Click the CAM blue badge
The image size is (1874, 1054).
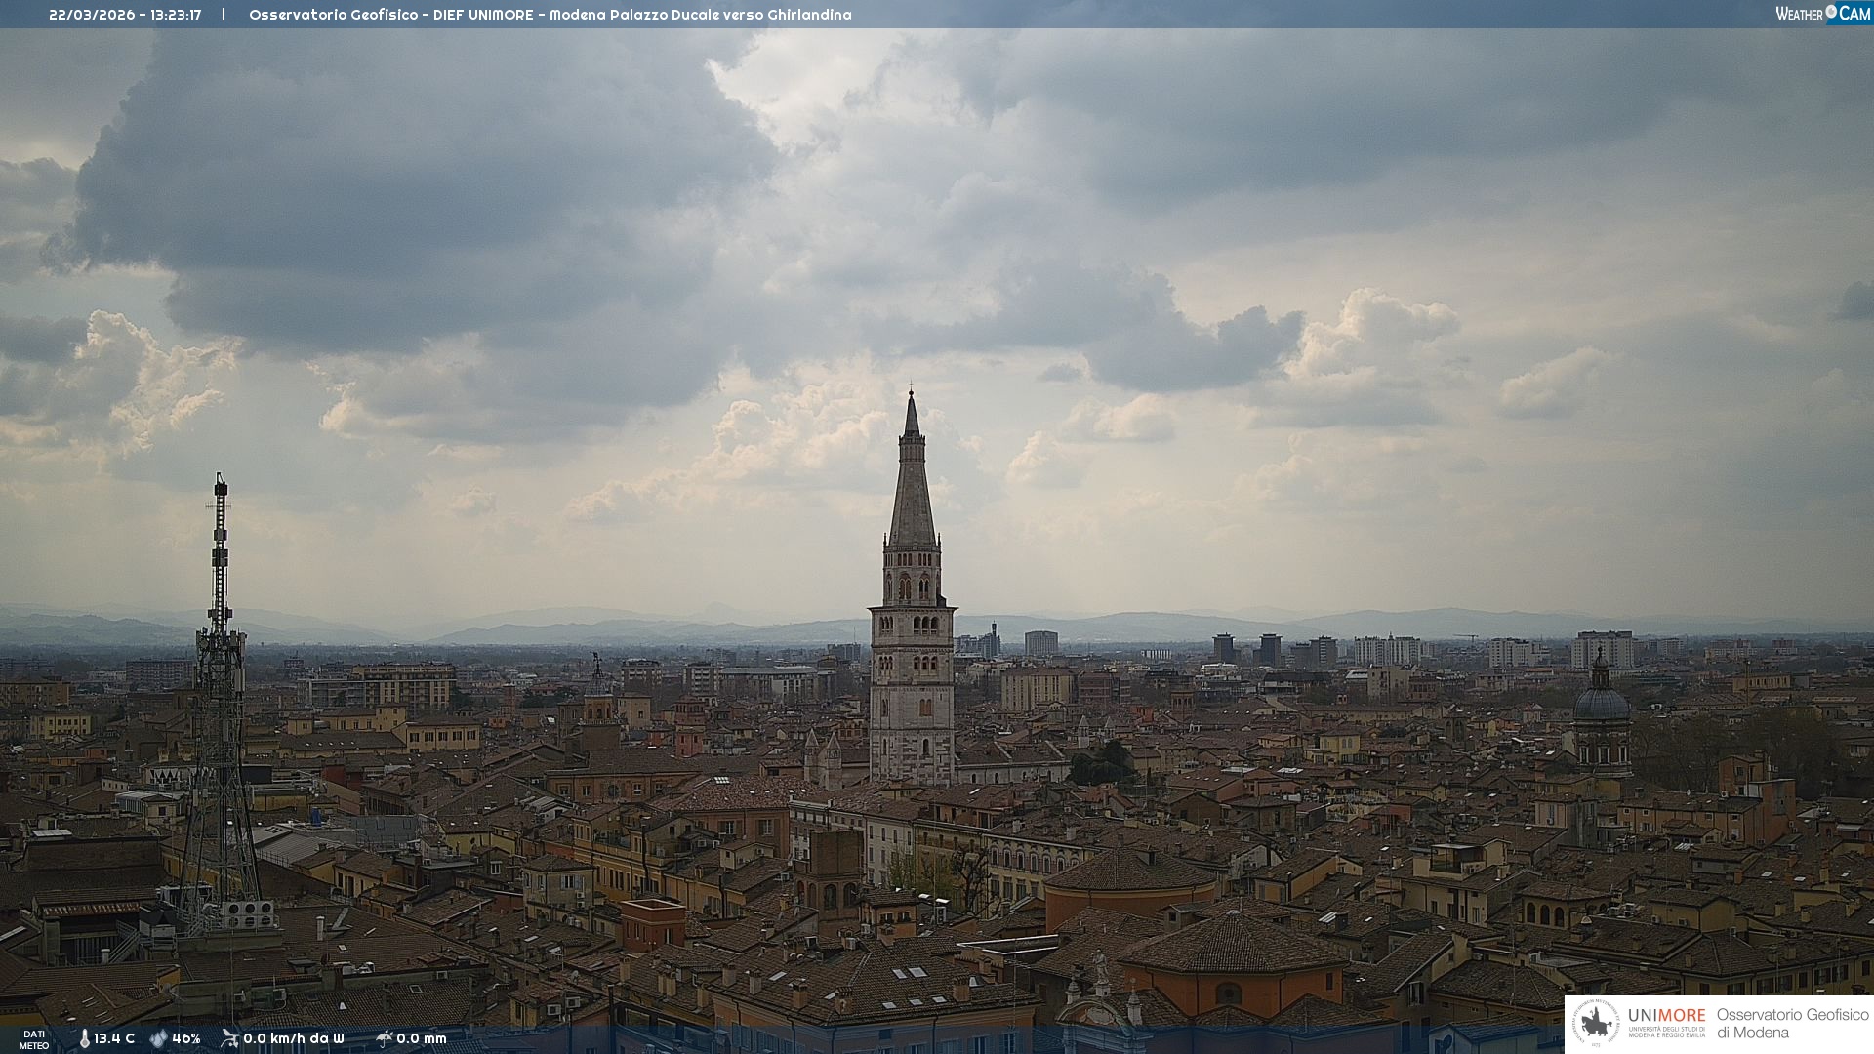(x=1854, y=14)
